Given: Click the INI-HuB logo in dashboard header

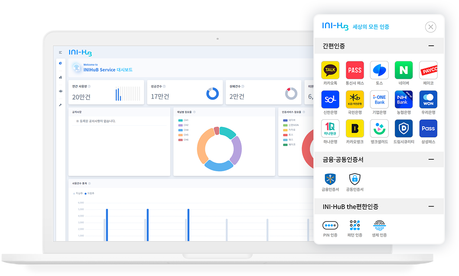Looking at the screenshot, I should pos(80,53).
